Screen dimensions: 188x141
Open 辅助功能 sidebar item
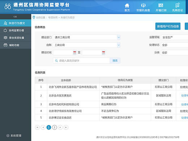tap(16, 45)
